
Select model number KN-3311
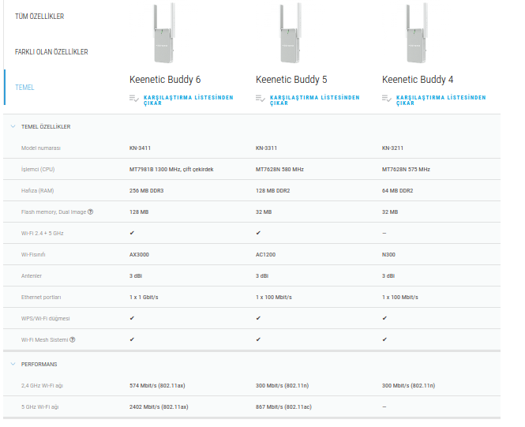click(x=266, y=148)
